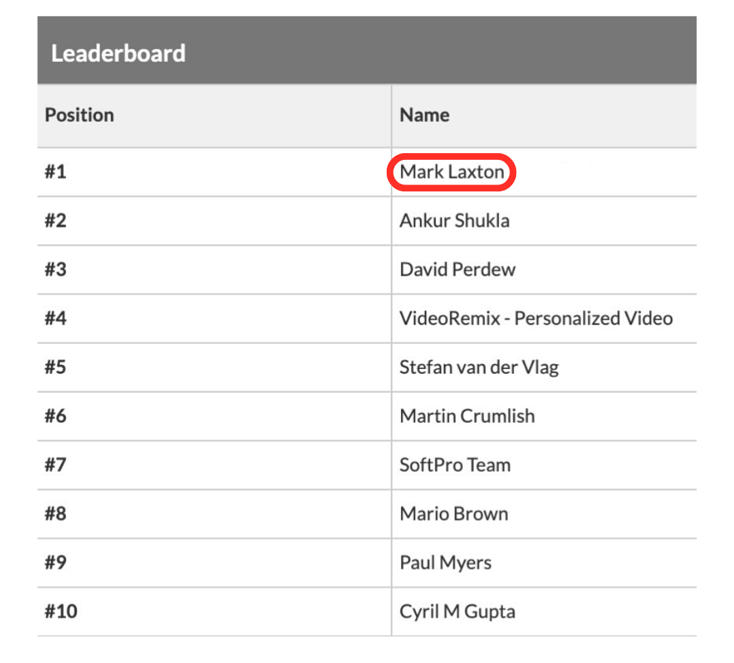The image size is (734, 663).
Task: Select the SoftPro Team name
Action: (x=455, y=465)
